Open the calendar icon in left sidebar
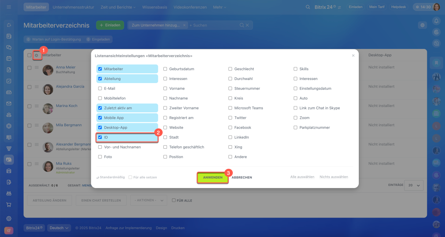The image size is (445, 237). click(9, 58)
